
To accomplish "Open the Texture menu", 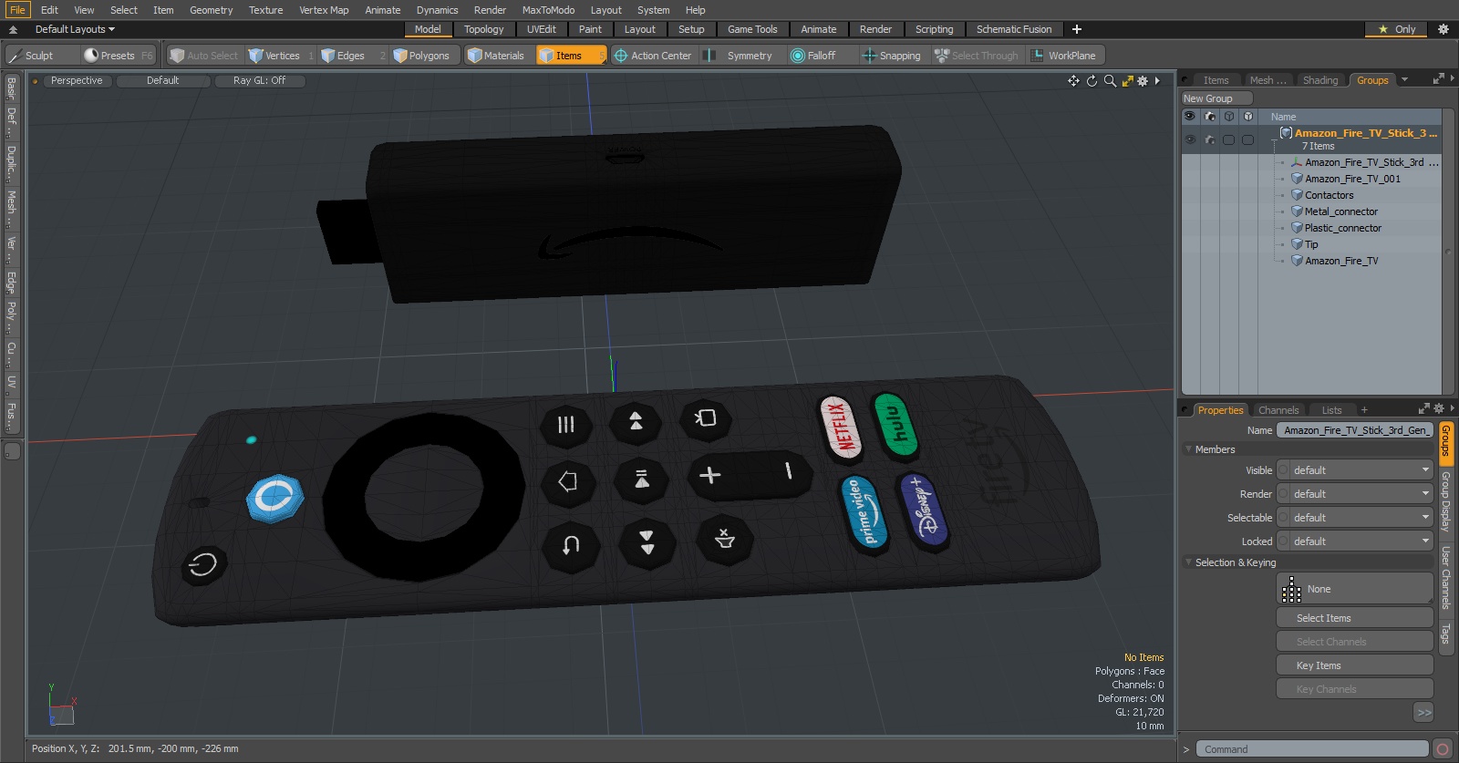I will 265,10.
